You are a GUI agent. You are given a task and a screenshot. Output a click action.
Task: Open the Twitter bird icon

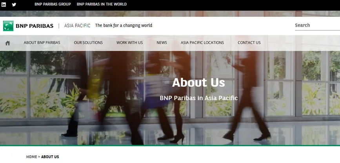tap(14, 5)
